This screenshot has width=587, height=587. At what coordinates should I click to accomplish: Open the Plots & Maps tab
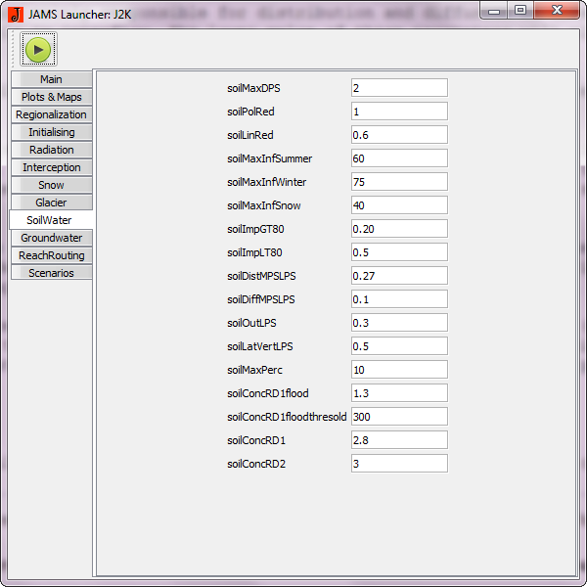[52, 97]
